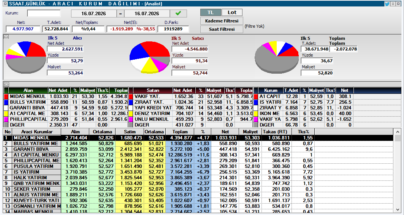Click blue swatch beside BULLS YATIRIM in Alan table
This screenshot has width=404, height=215.
coord(6,102)
